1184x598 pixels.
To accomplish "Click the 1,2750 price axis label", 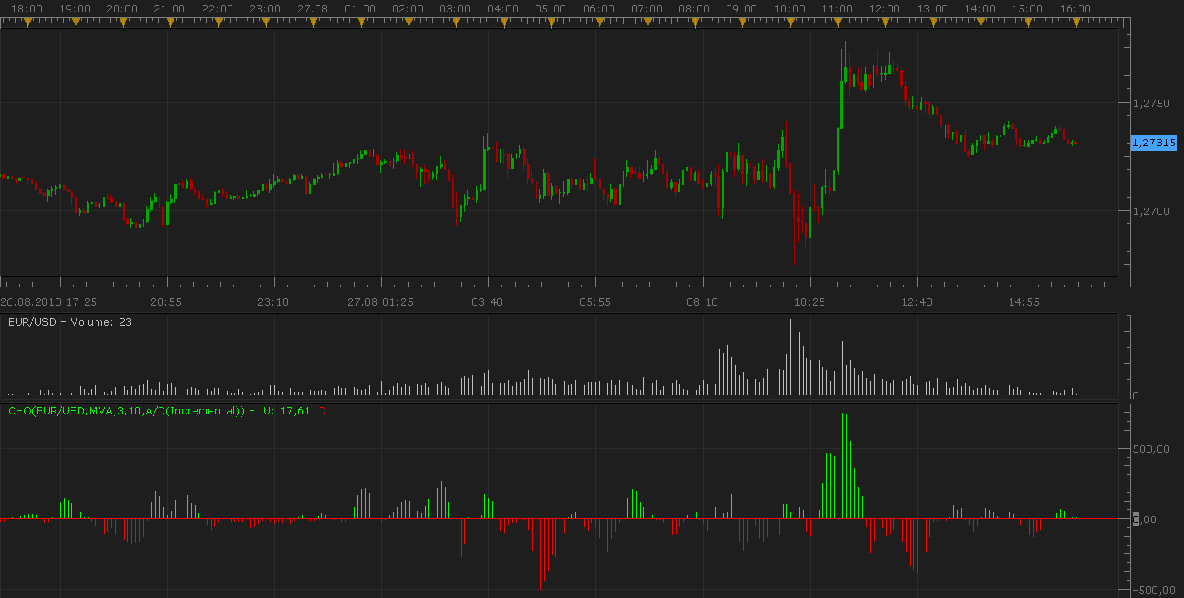I will (1151, 103).
